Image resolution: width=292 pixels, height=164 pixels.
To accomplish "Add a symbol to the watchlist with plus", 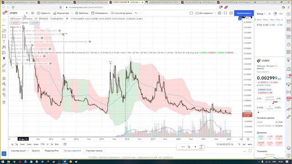I will coord(269,14).
